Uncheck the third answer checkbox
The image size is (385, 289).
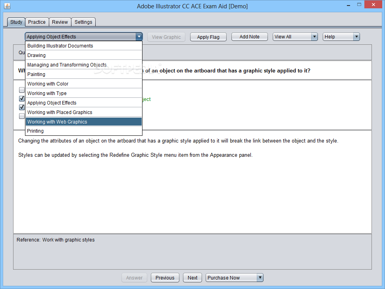[x=22, y=107]
